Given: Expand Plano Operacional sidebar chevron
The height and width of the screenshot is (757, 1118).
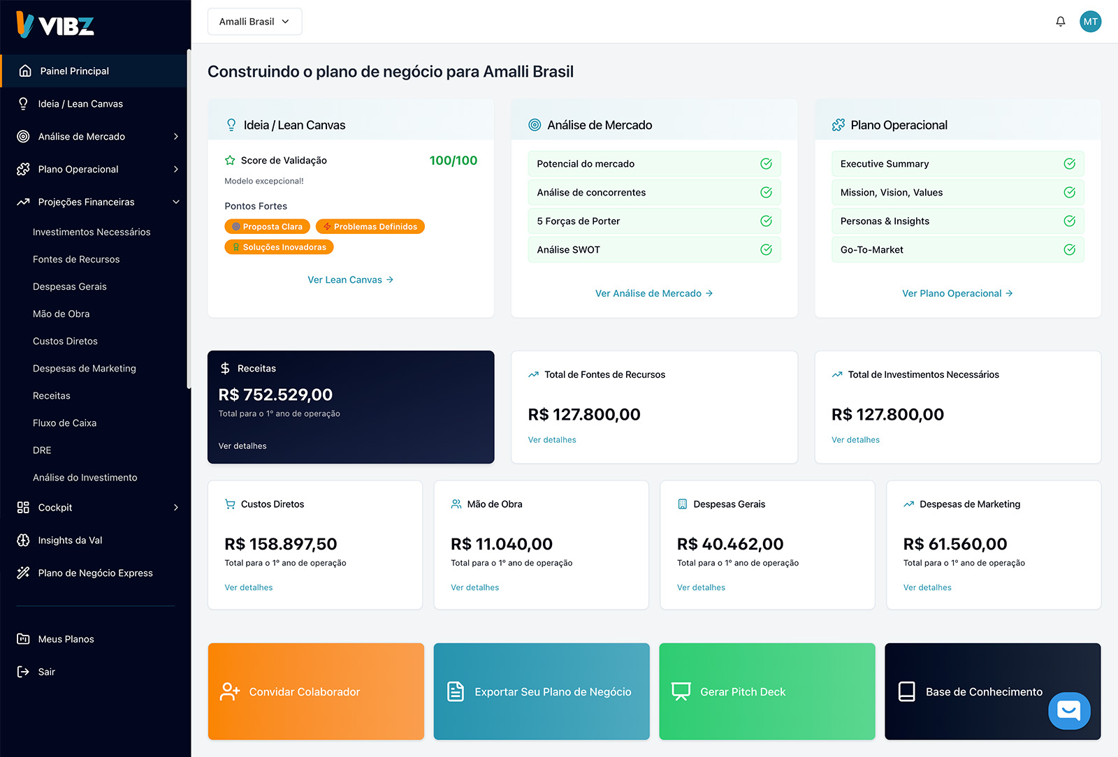Looking at the screenshot, I should pos(176,169).
